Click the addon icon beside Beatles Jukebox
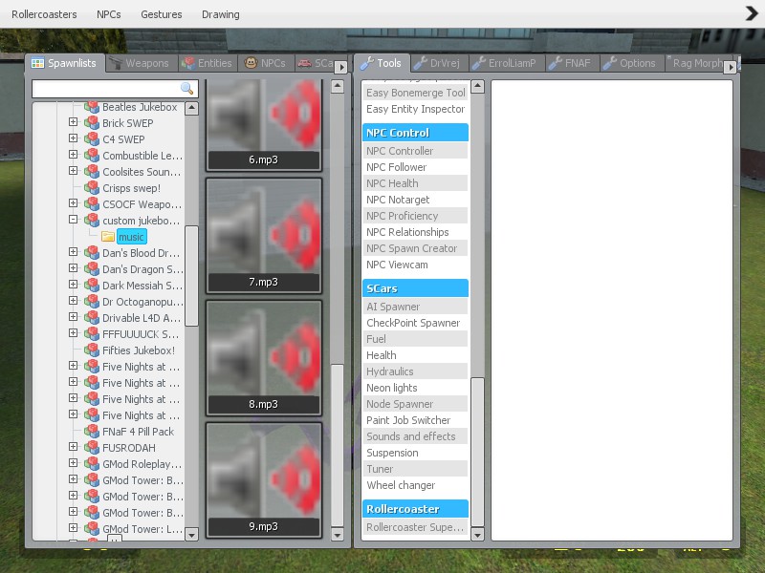765x573 pixels. pyautogui.click(x=92, y=107)
